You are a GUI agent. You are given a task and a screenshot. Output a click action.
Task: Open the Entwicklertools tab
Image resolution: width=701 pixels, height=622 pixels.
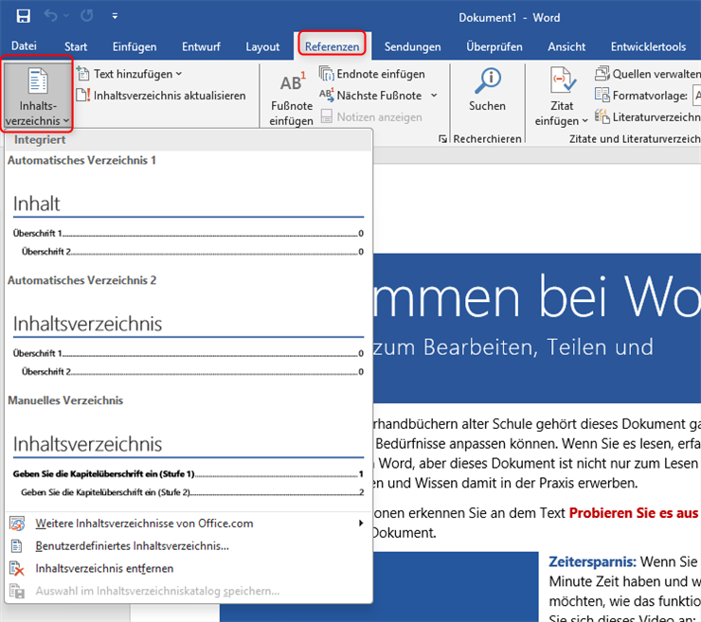(648, 46)
